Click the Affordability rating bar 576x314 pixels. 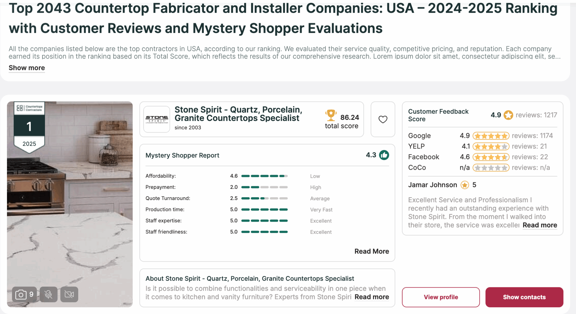(264, 176)
